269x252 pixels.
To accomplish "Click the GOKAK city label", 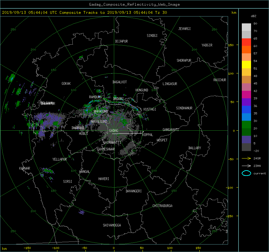I will point(66,84).
